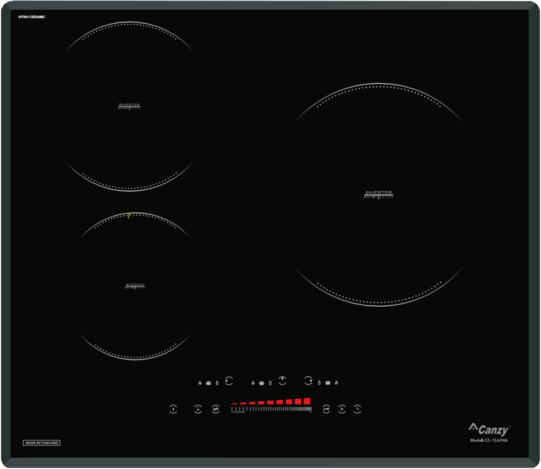
Task: Tap the key between power and swap-arrows keys
Action: point(198,409)
